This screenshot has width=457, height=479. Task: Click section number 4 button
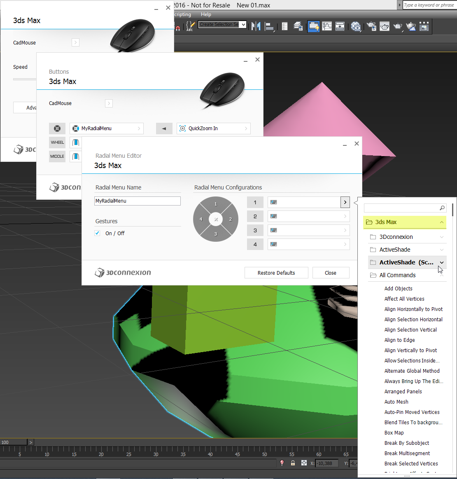click(x=255, y=244)
